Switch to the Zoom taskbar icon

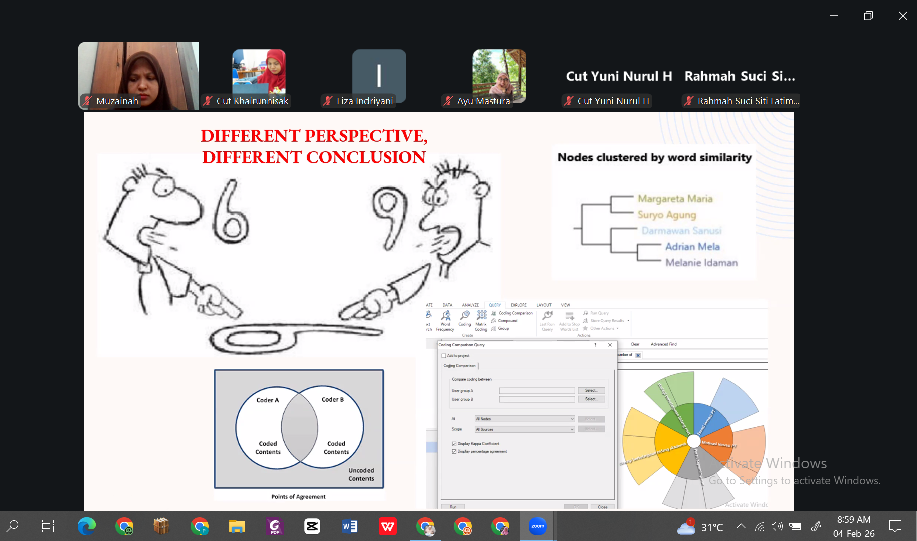(x=537, y=526)
